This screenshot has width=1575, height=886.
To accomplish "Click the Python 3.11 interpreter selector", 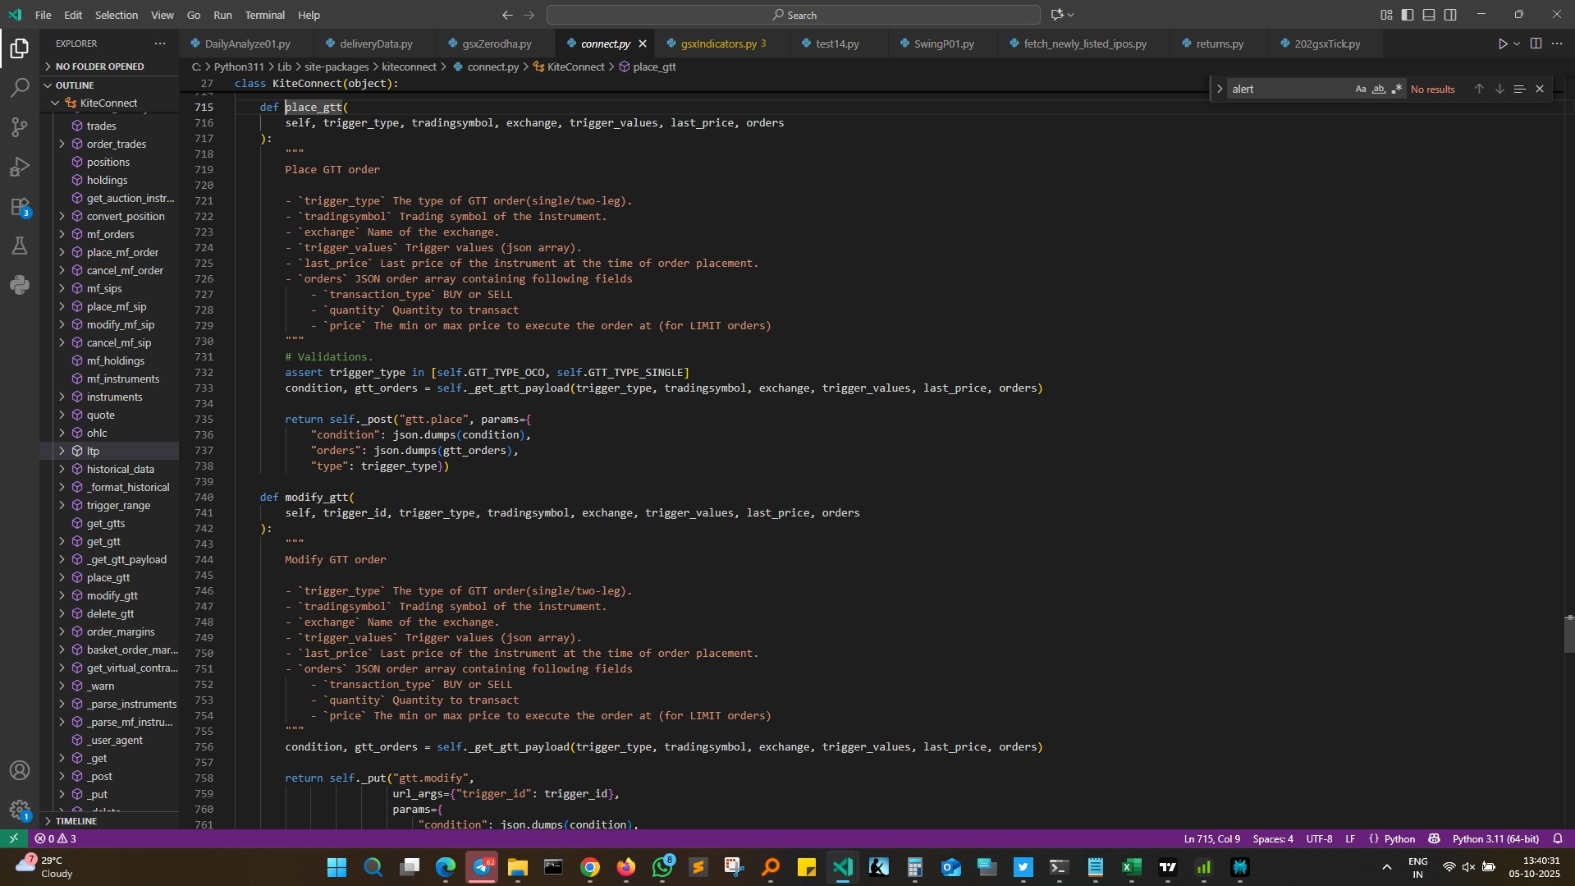I will 1495,838.
